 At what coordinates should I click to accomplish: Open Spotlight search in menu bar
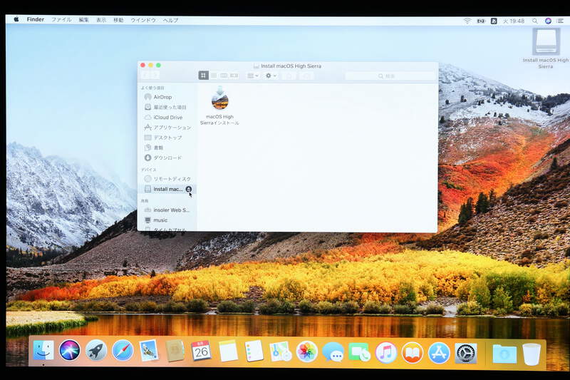pos(535,21)
